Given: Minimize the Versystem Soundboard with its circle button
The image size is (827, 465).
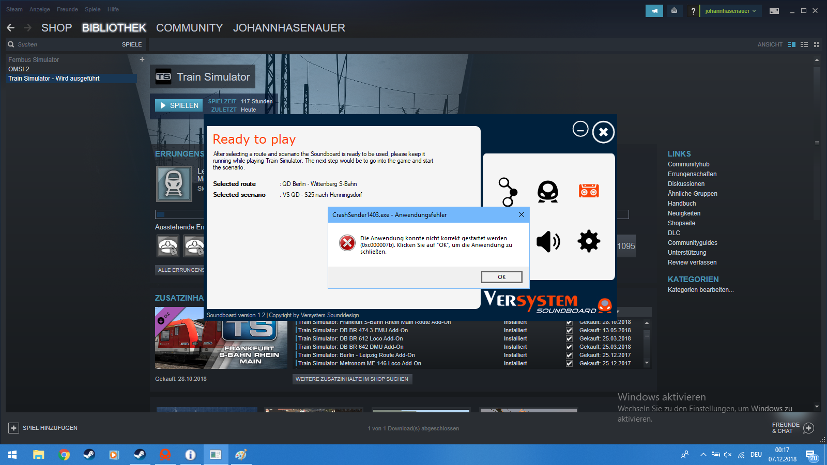Looking at the screenshot, I should pyautogui.click(x=580, y=129).
